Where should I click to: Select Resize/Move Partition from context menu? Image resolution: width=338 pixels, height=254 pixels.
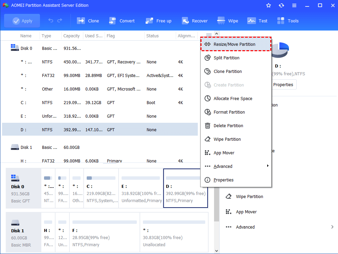pyautogui.click(x=236, y=44)
